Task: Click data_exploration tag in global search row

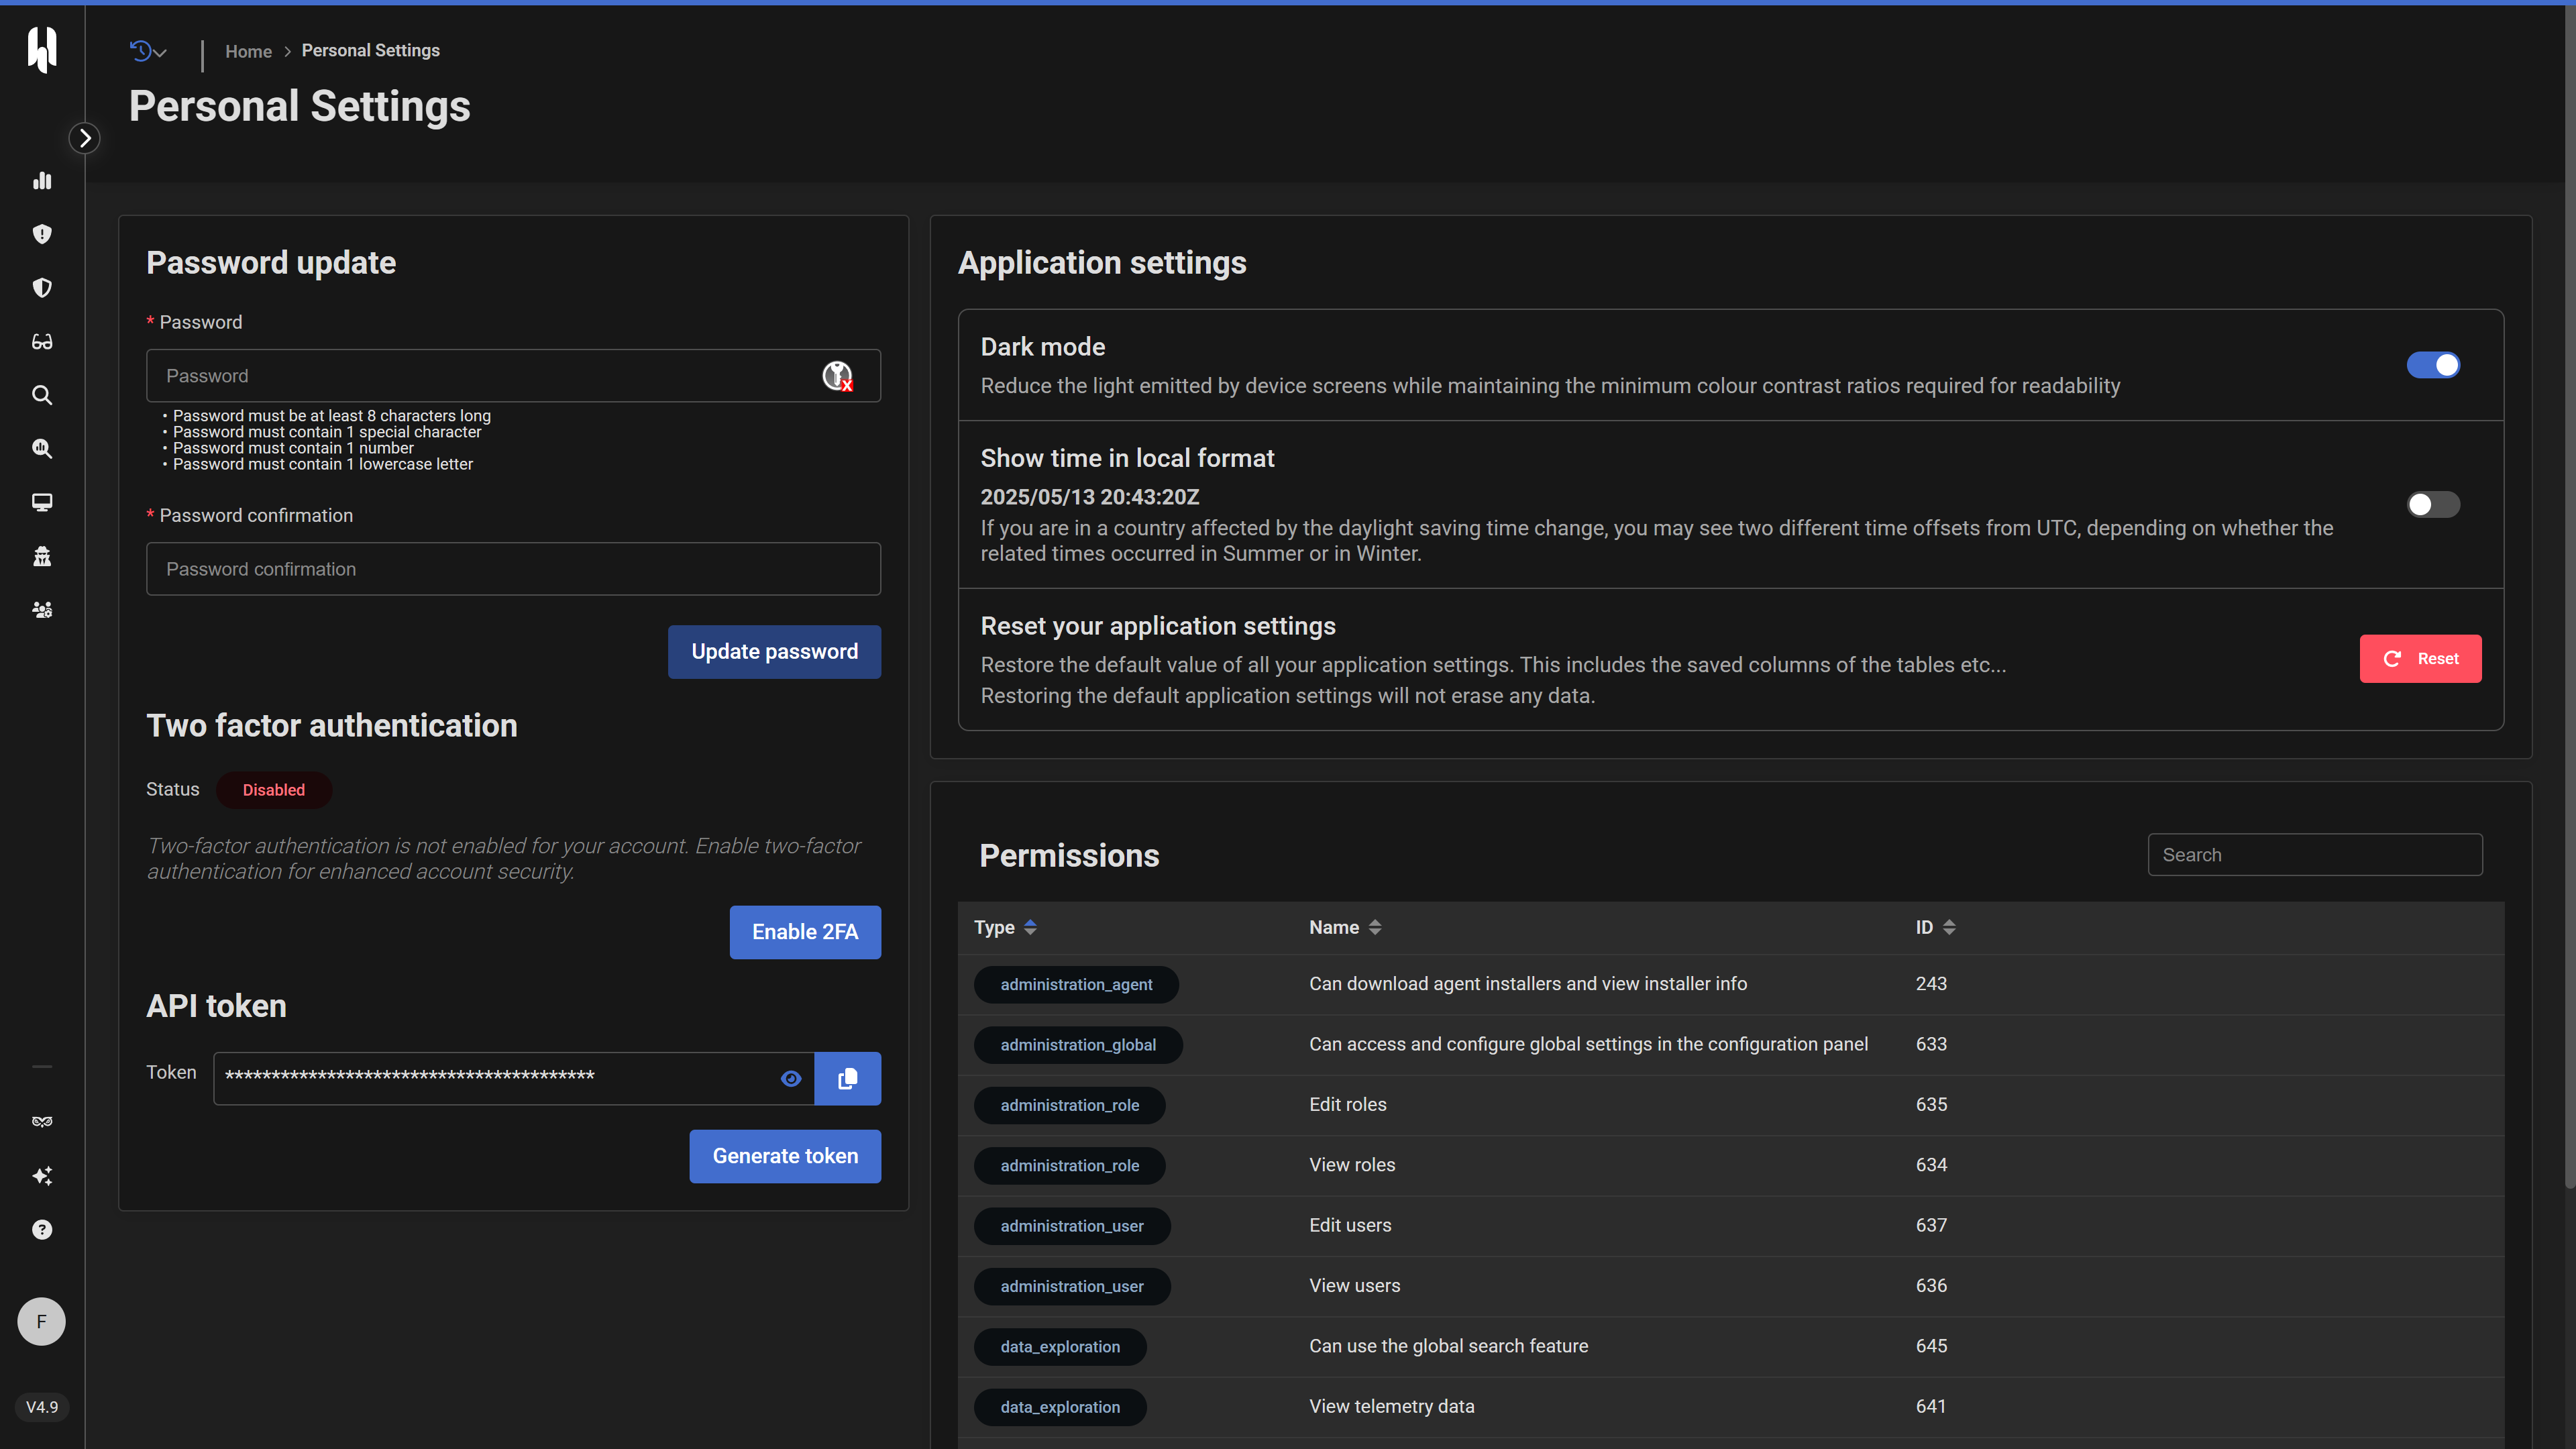Action: pyautogui.click(x=1060, y=1347)
